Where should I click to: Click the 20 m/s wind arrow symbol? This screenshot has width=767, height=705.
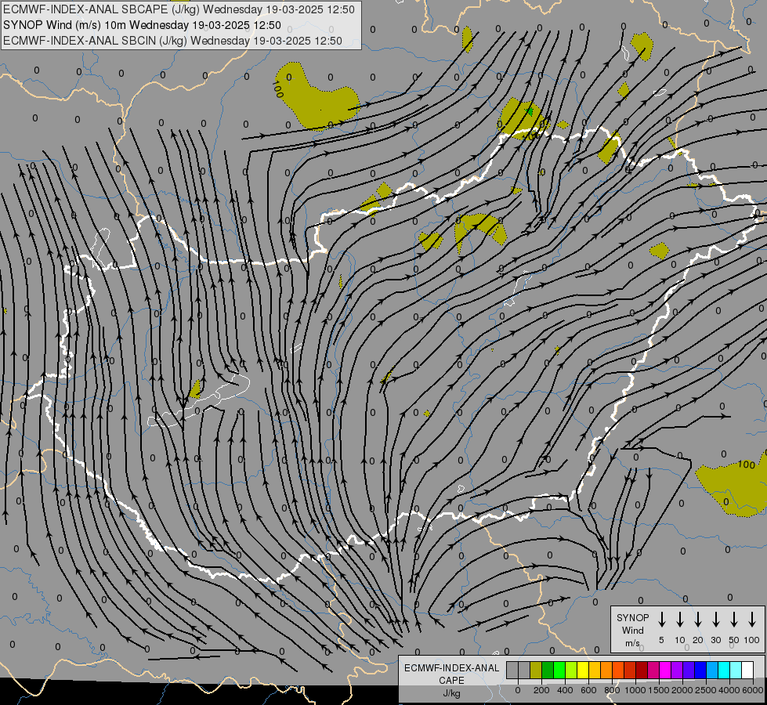pos(698,620)
